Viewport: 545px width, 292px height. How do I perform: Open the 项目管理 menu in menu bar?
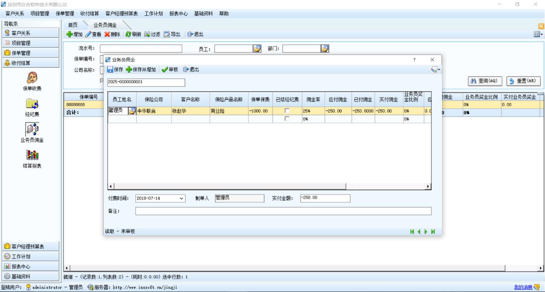click(x=40, y=14)
